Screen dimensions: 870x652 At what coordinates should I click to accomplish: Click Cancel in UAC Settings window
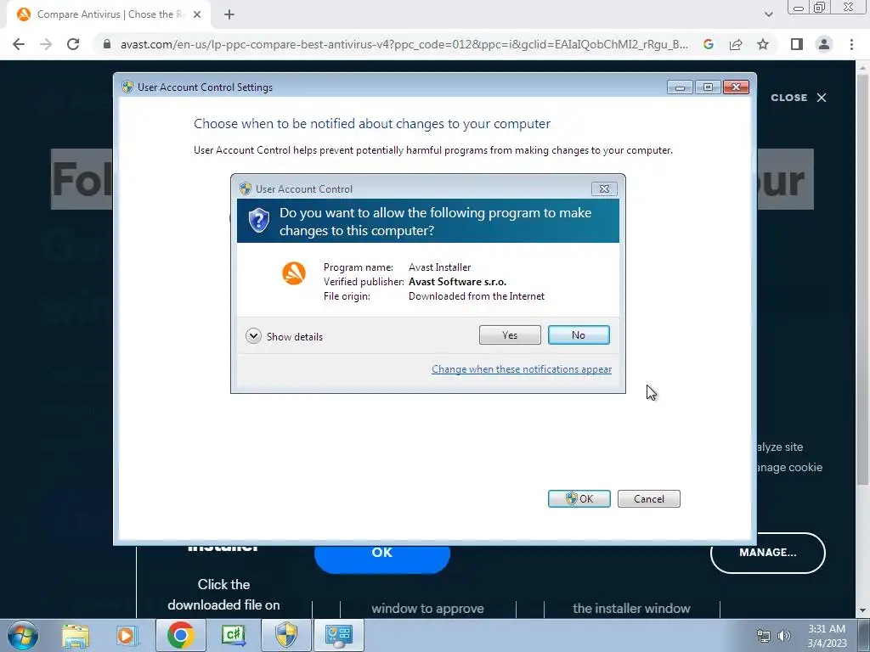[x=648, y=498]
